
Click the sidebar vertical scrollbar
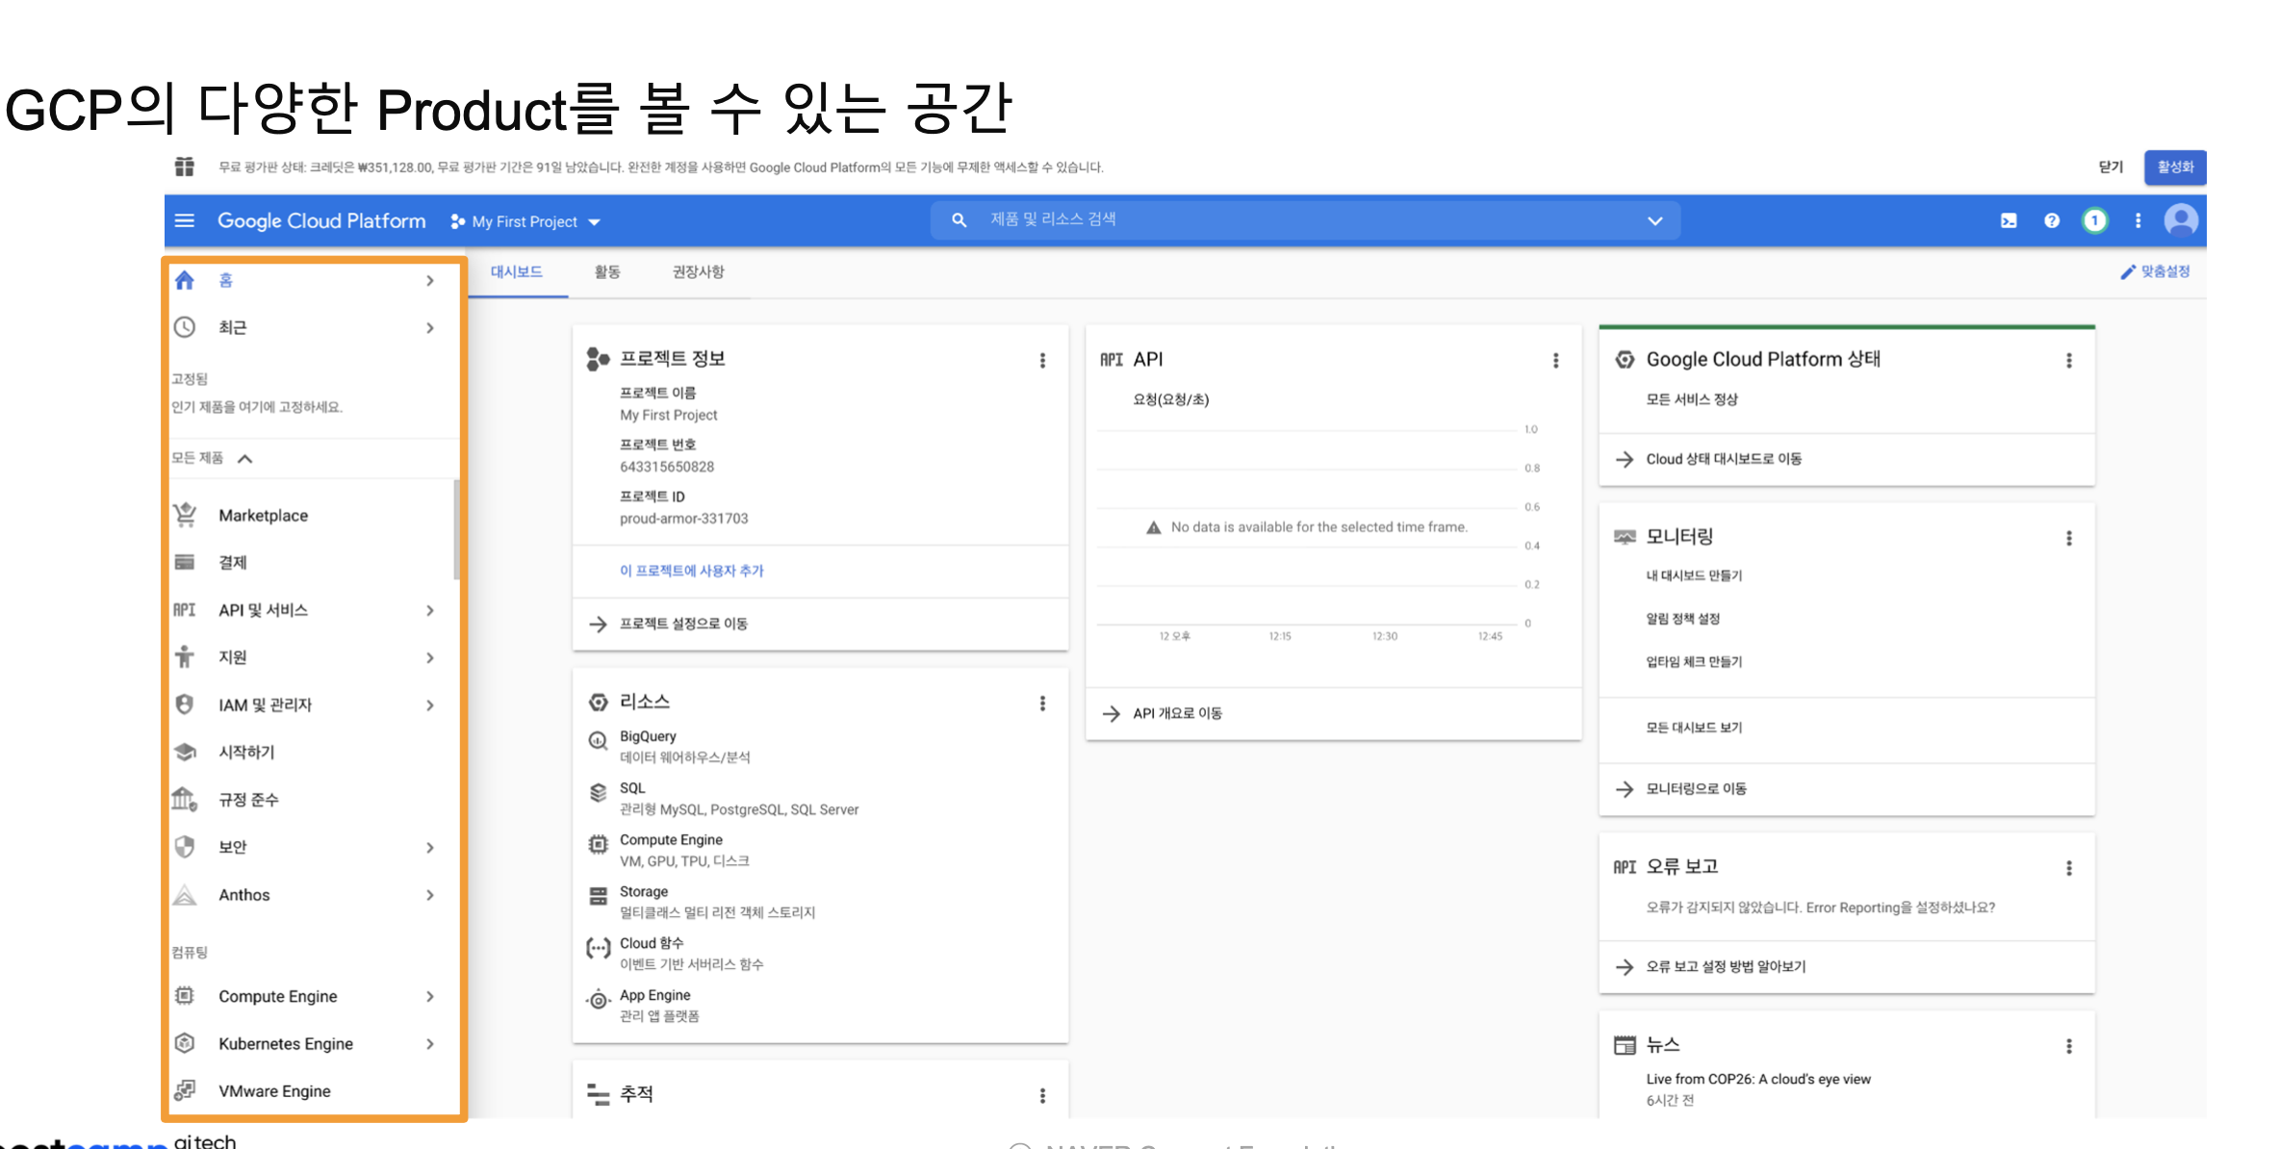(x=456, y=529)
